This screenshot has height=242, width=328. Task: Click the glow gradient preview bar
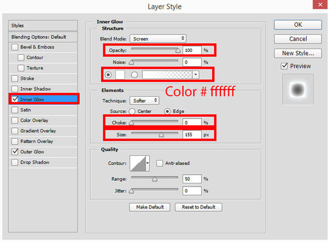[167, 75]
